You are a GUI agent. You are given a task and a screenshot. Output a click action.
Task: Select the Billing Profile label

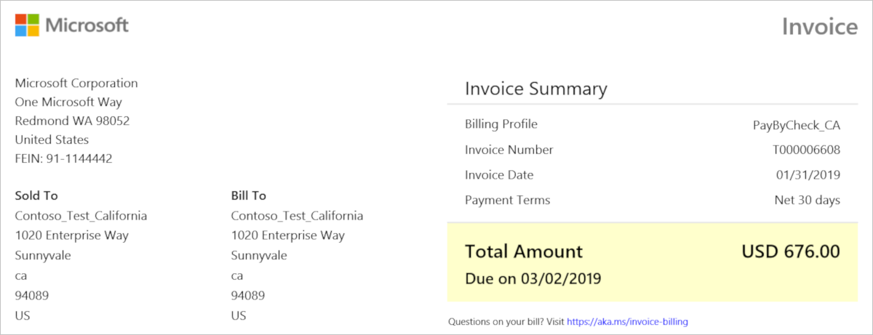click(501, 124)
